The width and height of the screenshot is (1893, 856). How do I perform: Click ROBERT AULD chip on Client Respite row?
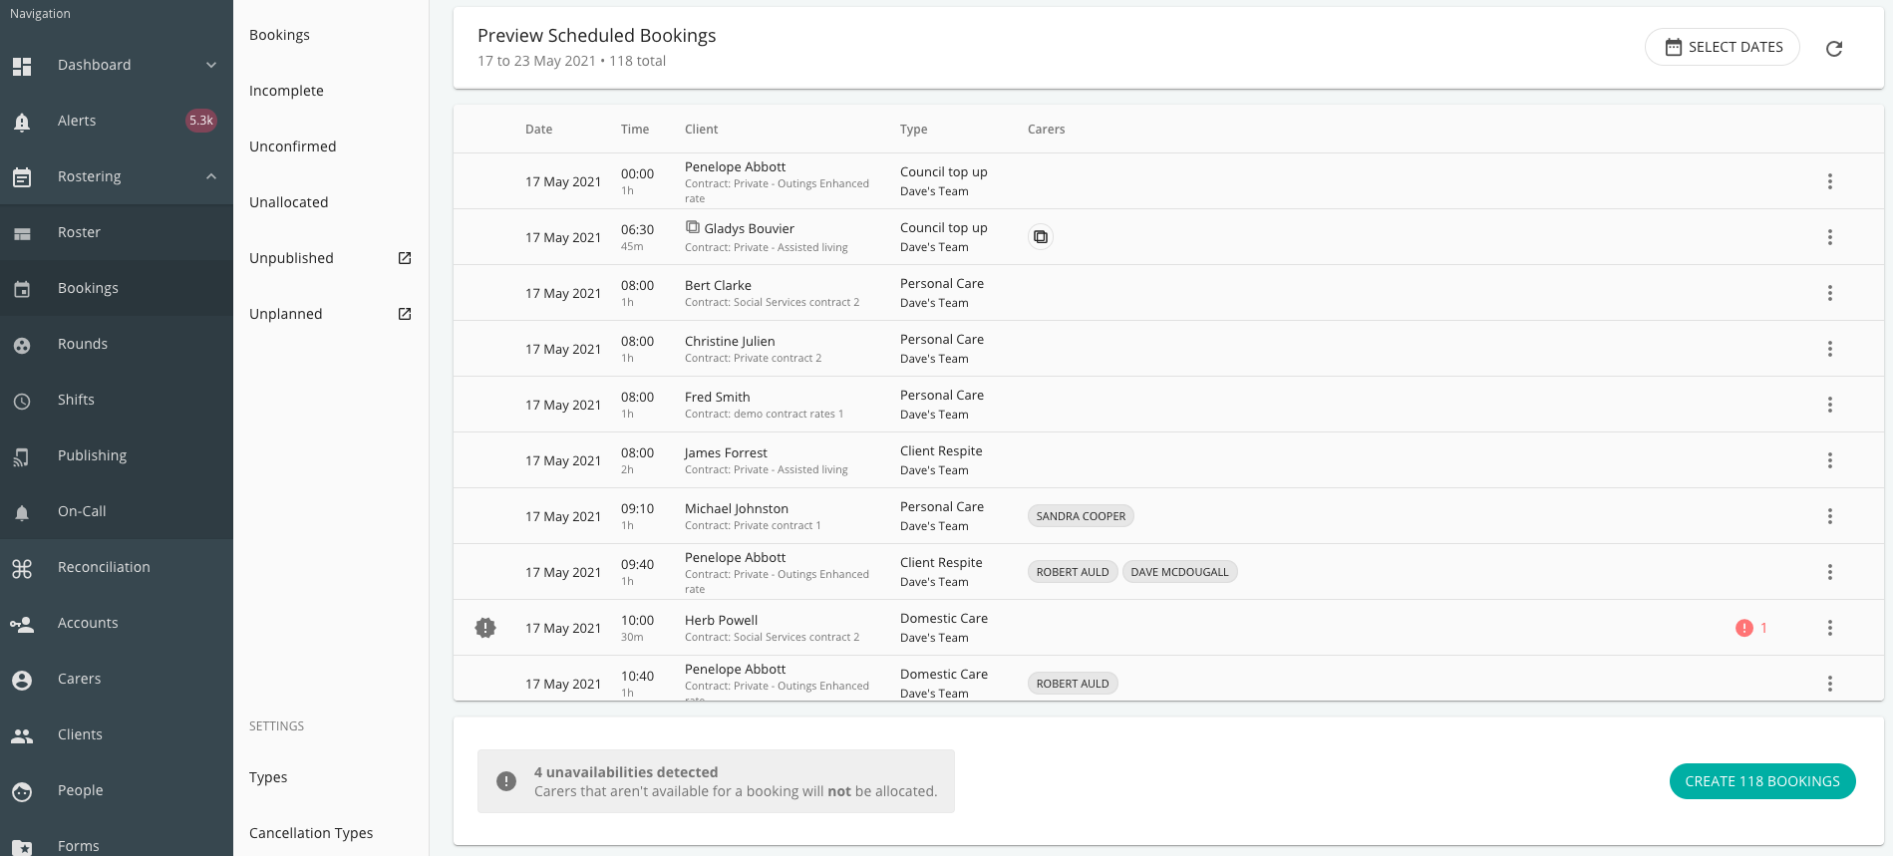pos(1073,572)
